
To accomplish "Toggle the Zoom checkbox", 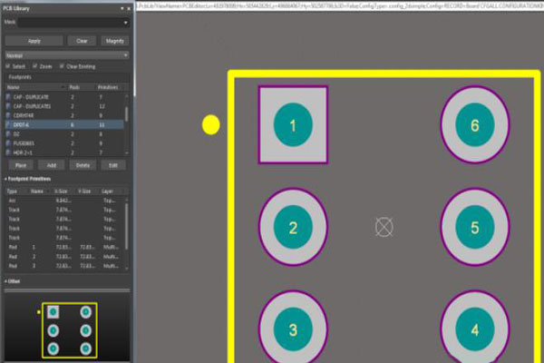I will point(35,66).
